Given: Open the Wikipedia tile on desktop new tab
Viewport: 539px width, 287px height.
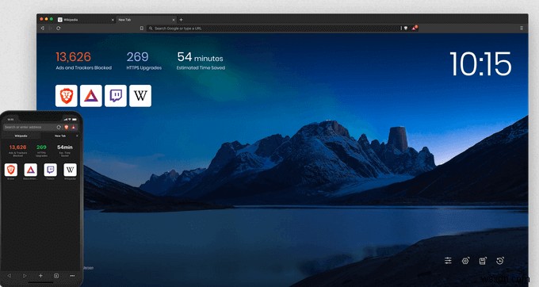Looking at the screenshot, I should (x=140, y=96).
